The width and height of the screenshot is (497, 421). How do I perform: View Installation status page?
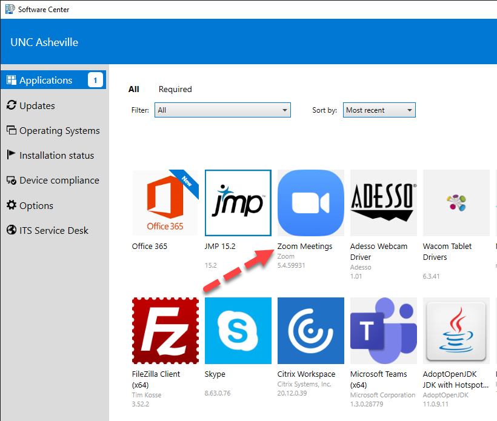click(x=56, y=155)
